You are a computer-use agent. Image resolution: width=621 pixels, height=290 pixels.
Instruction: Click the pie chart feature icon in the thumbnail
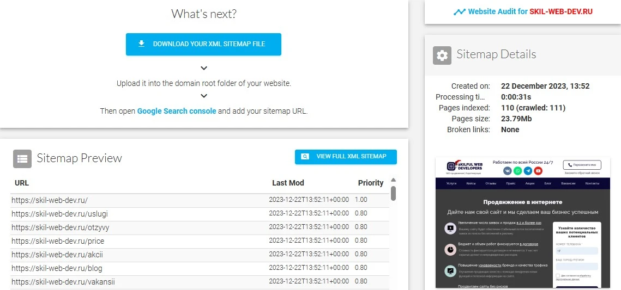450,250
